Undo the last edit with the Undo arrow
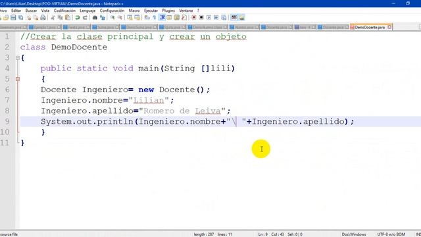The width and height of the screenshot is (421, 237). [x=78, y=18]
